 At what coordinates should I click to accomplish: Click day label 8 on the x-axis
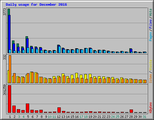[x=42, y=117]
